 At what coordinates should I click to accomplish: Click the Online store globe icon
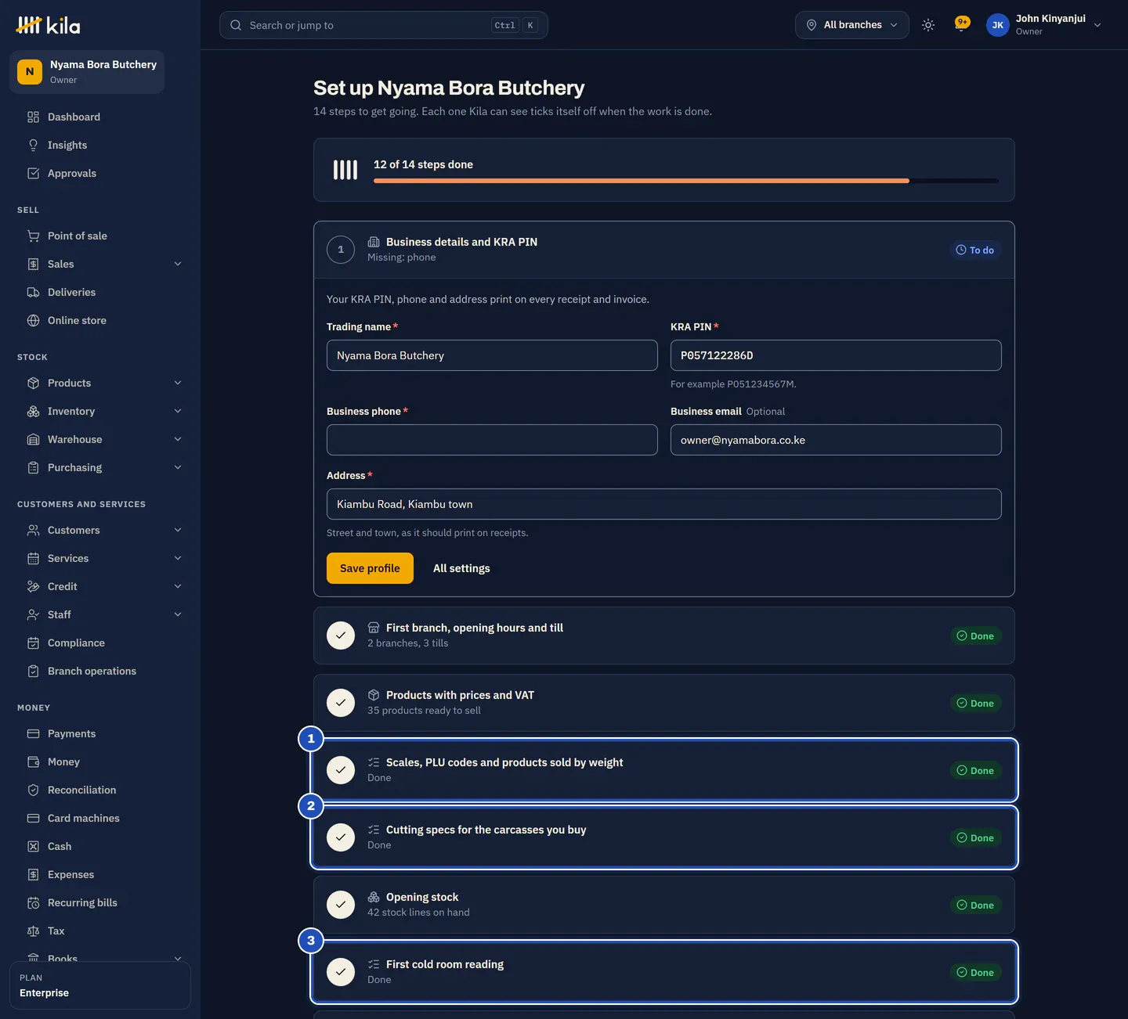(33, 321)
